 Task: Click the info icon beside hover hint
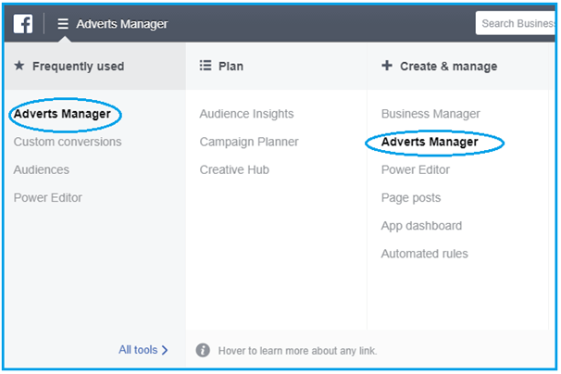[203, 350]
